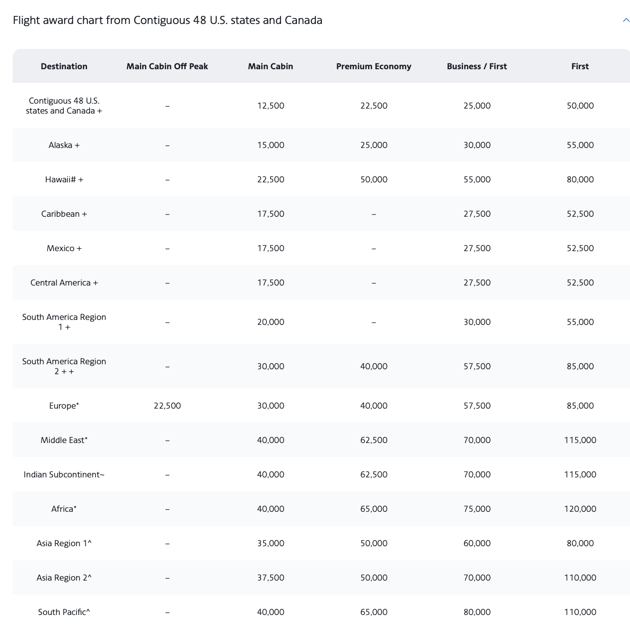
Task: Expand details for South America Region 2
Action: pos(64,366)
